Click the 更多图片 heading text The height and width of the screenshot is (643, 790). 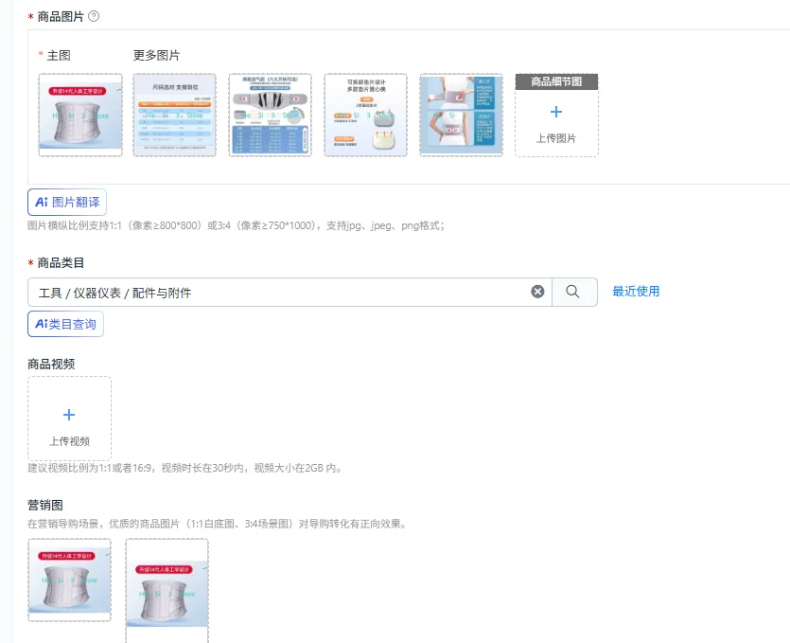click(156, 55)
